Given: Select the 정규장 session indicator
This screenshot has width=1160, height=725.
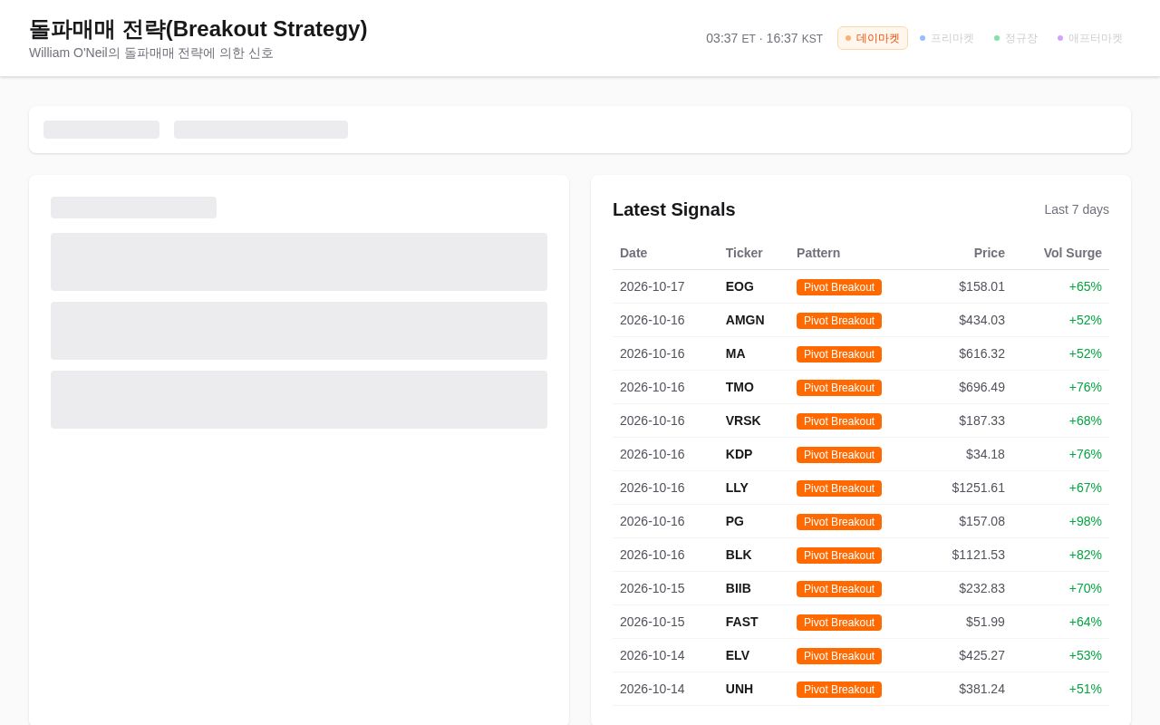Looking at the screenshot, I should 1016,38.
